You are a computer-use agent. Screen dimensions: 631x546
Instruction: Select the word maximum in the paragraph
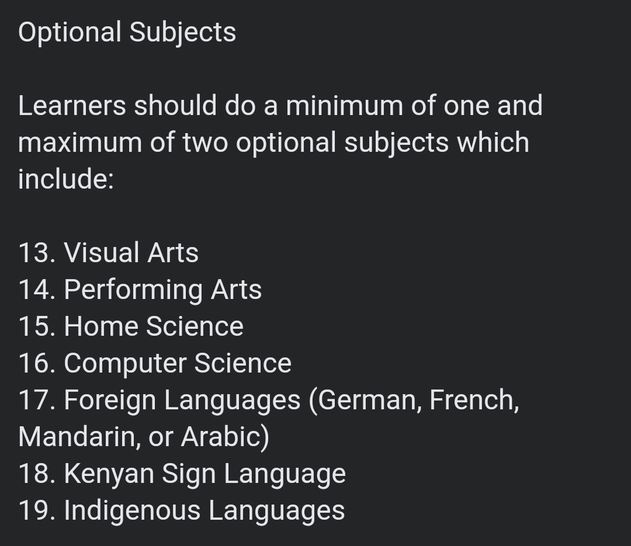tap(79, 143)
